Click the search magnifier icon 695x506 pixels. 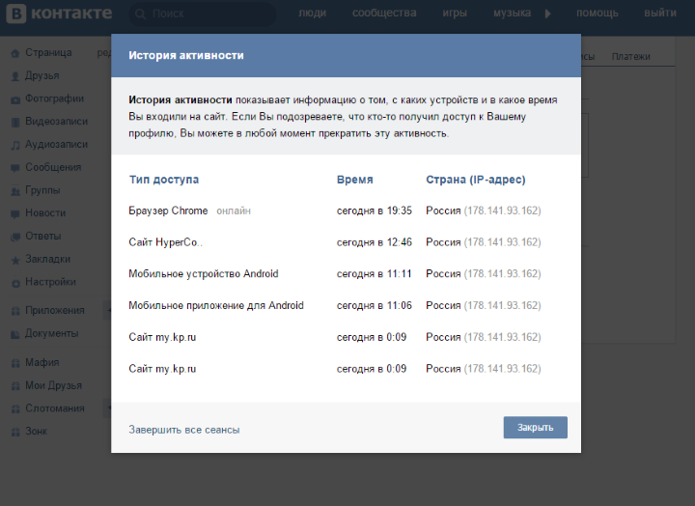(x=140, y=14)
